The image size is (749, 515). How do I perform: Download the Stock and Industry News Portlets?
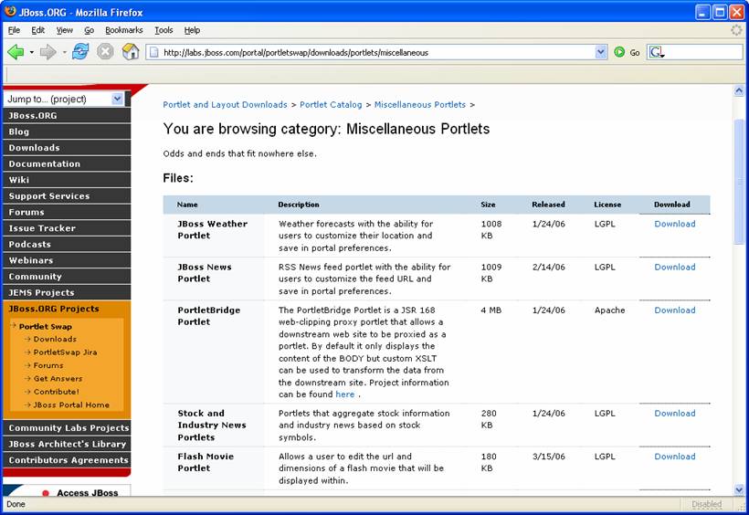(674, 413)
